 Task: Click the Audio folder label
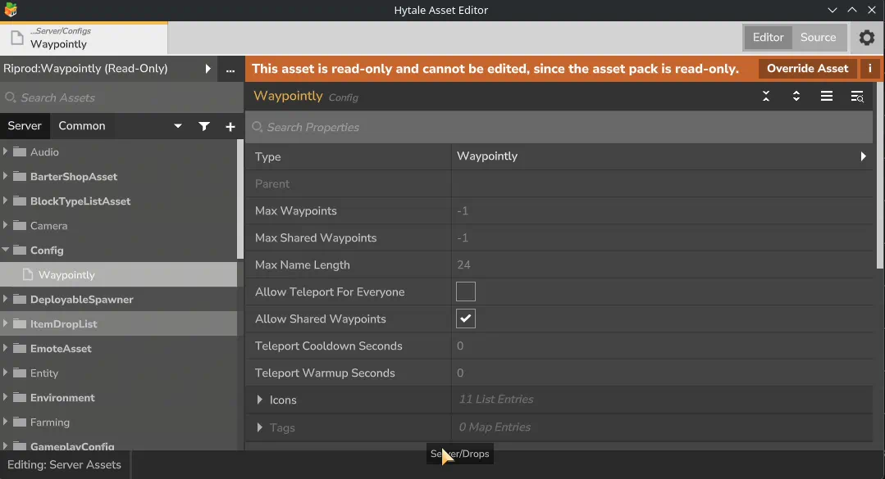point(44,152)
